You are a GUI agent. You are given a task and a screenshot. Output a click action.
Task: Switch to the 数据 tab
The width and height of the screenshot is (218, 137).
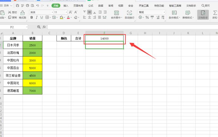(x=101, y=6)
